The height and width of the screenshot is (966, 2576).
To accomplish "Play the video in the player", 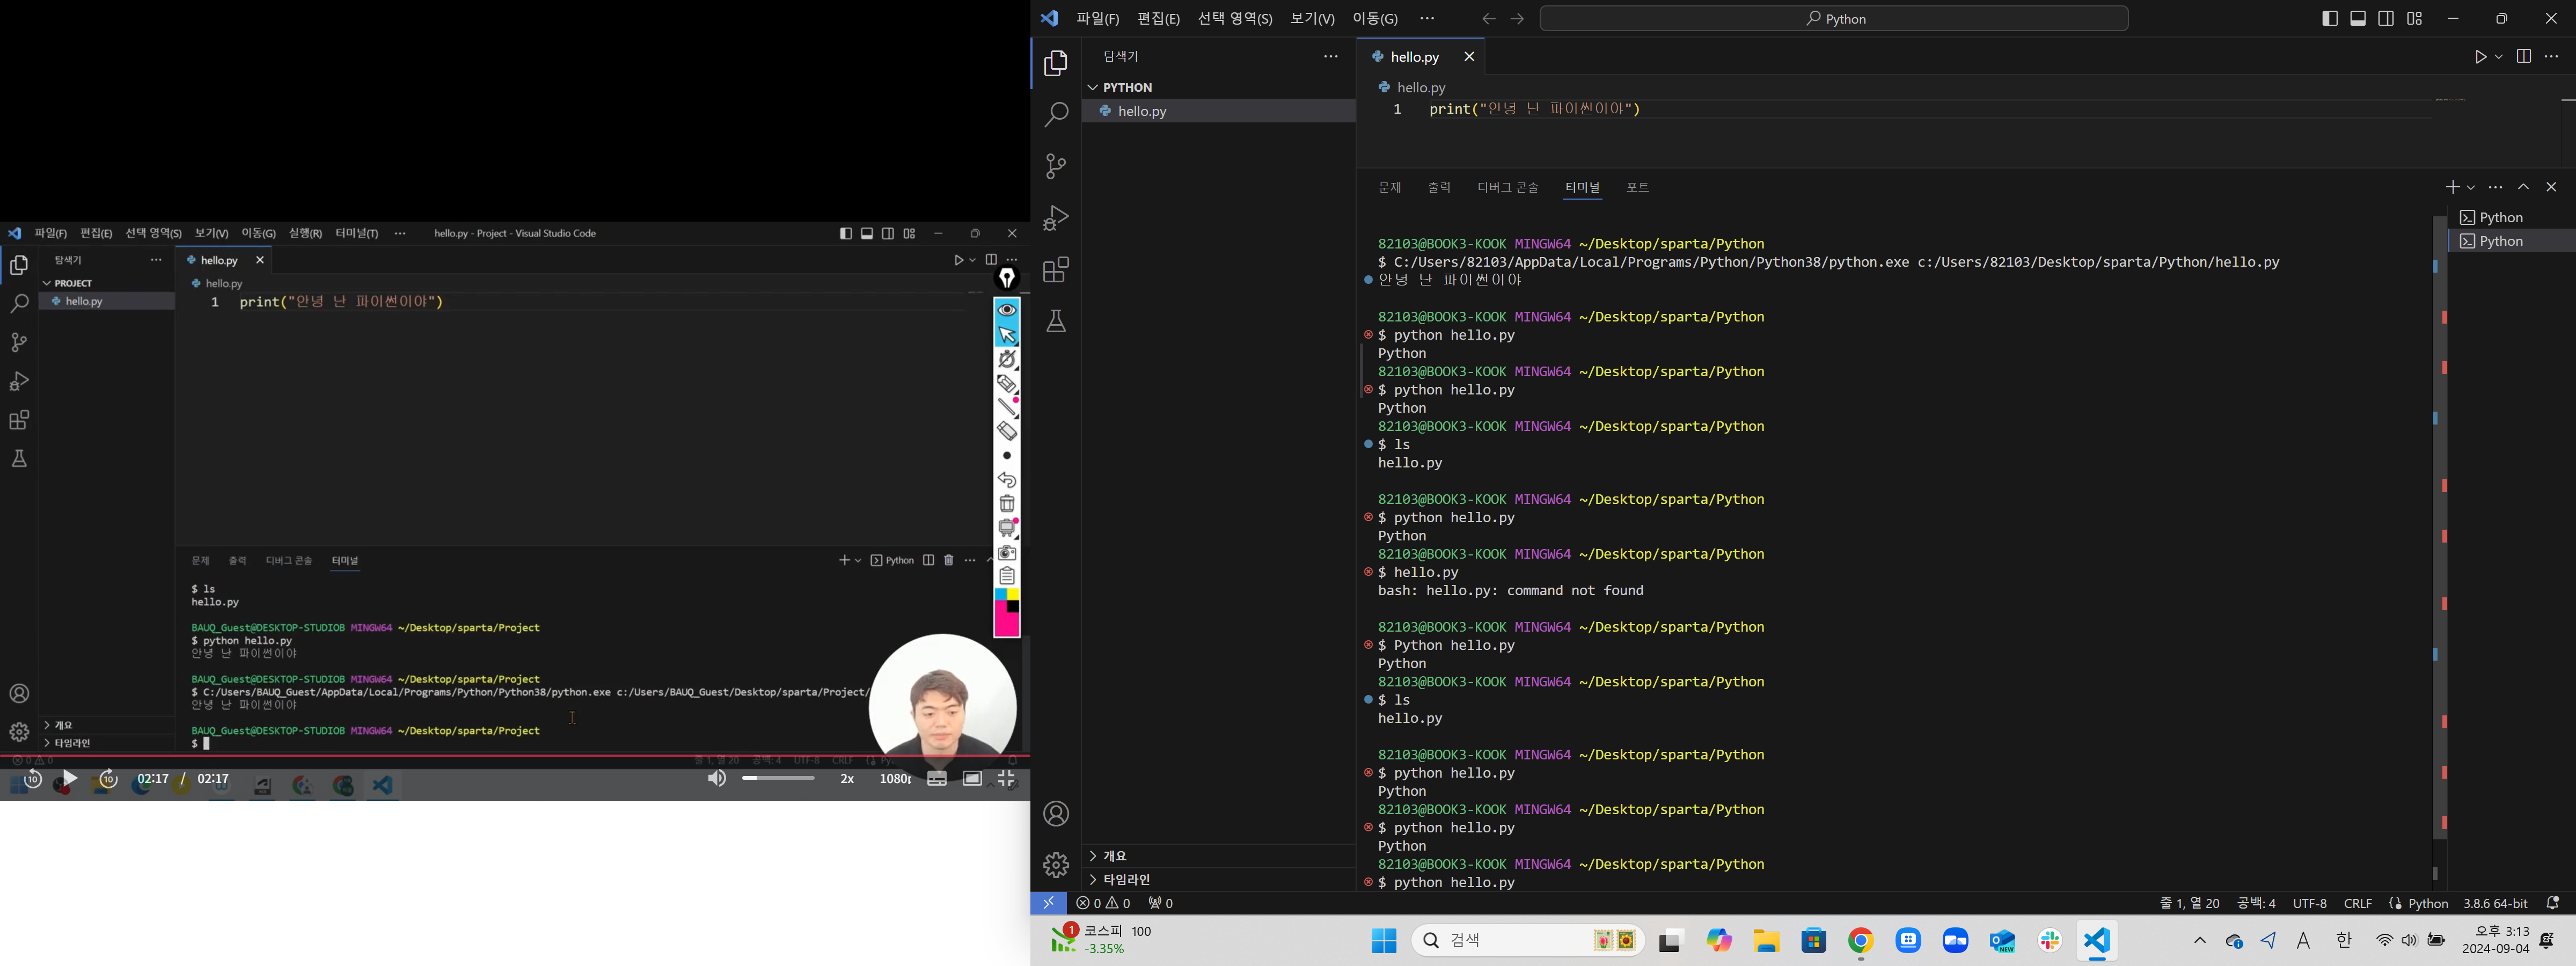I will [69, 778].
